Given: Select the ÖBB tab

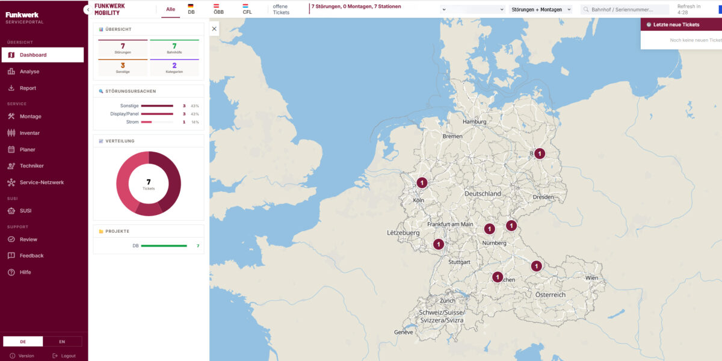Looking at the screenshot, I should pyautogui.click(x=218, y=9).
